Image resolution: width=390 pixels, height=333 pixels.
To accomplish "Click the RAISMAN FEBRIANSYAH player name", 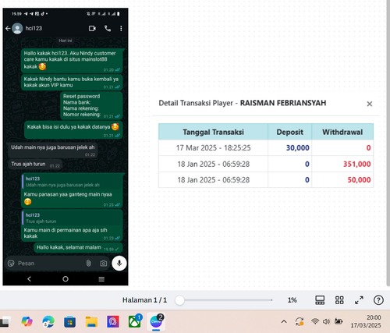I will (x=283, y=103).
